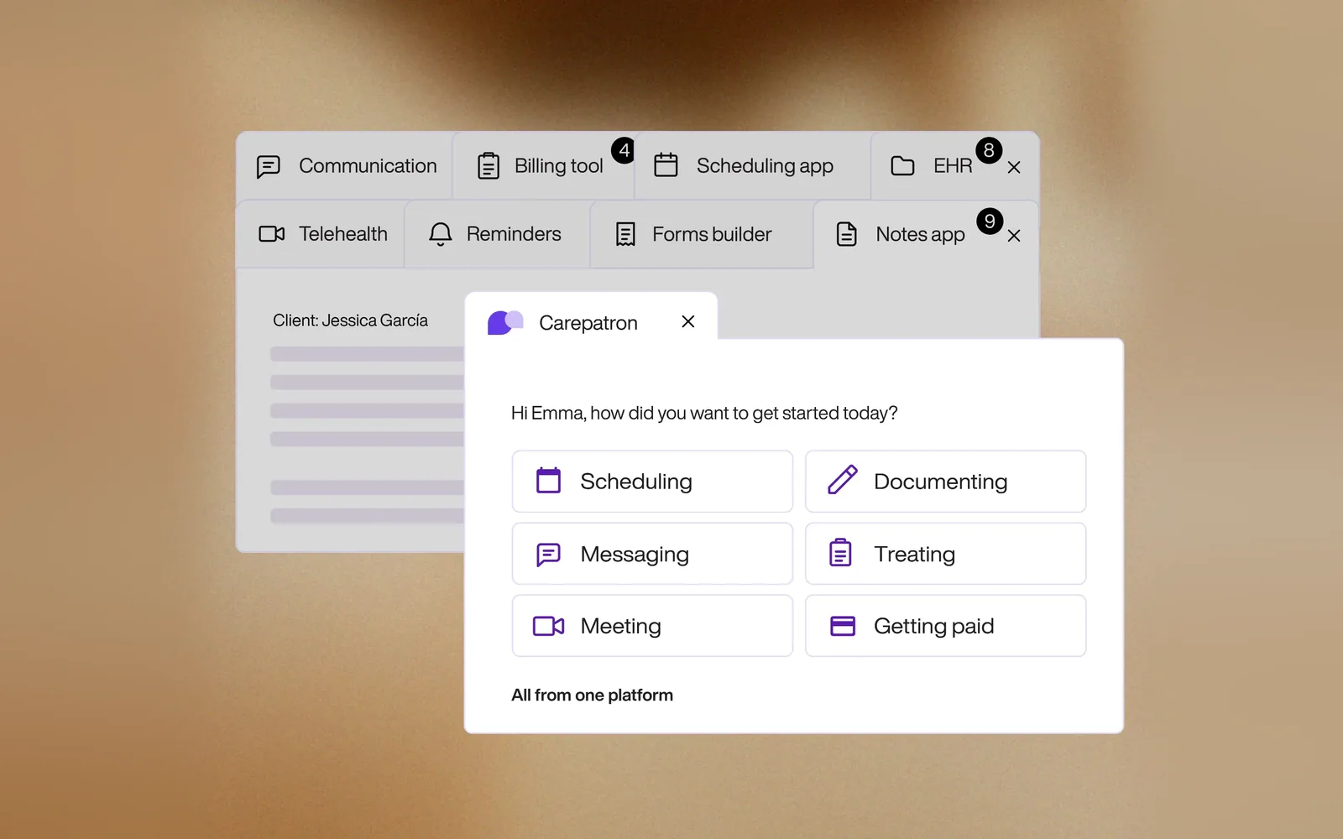Click the calendar icon beside Scheduling
Viewport: 1343px width, 839px height.
point(548,481)
